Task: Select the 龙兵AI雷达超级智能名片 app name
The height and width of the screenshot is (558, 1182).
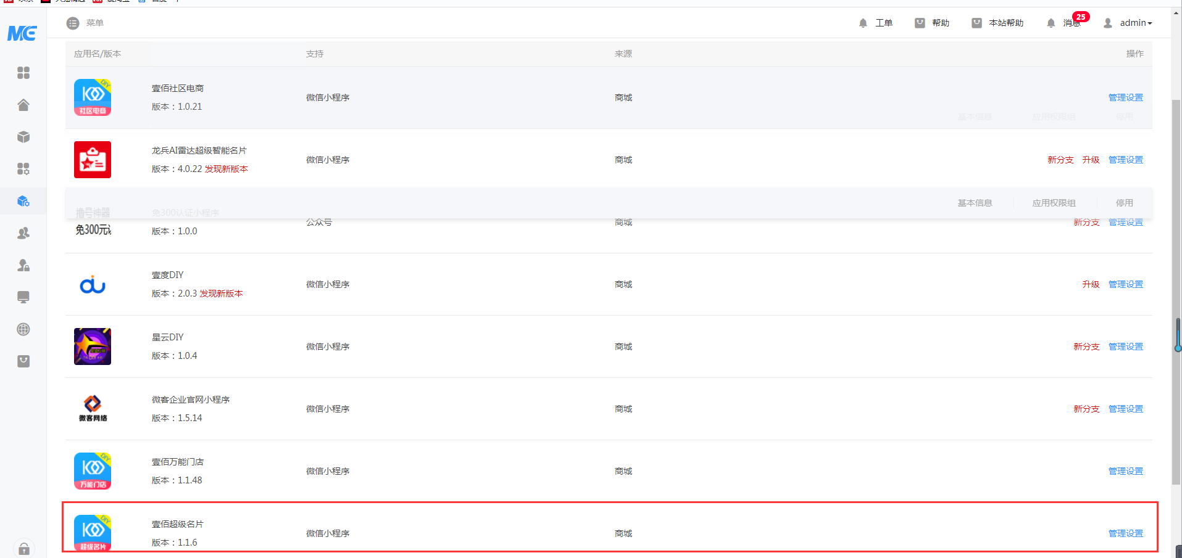Action: [x=199, y=150]
